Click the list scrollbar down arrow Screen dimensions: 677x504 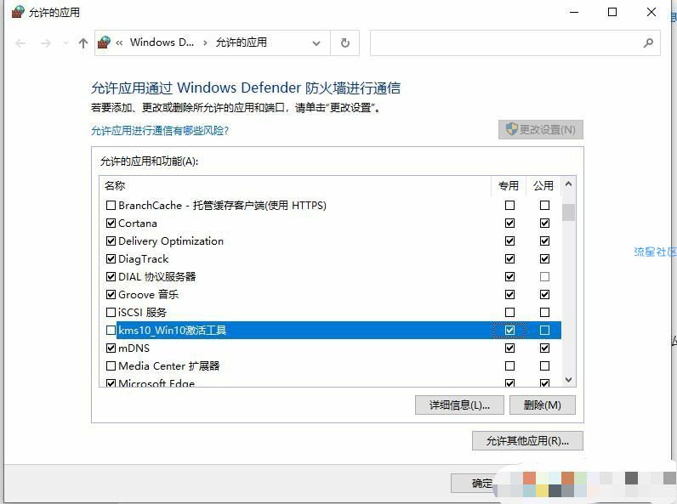pos(568,380)
